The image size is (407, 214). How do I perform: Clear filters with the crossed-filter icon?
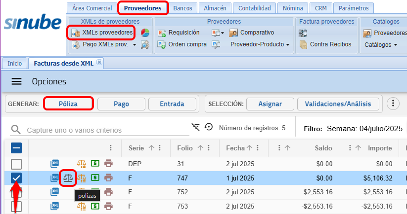coord(196,127)
